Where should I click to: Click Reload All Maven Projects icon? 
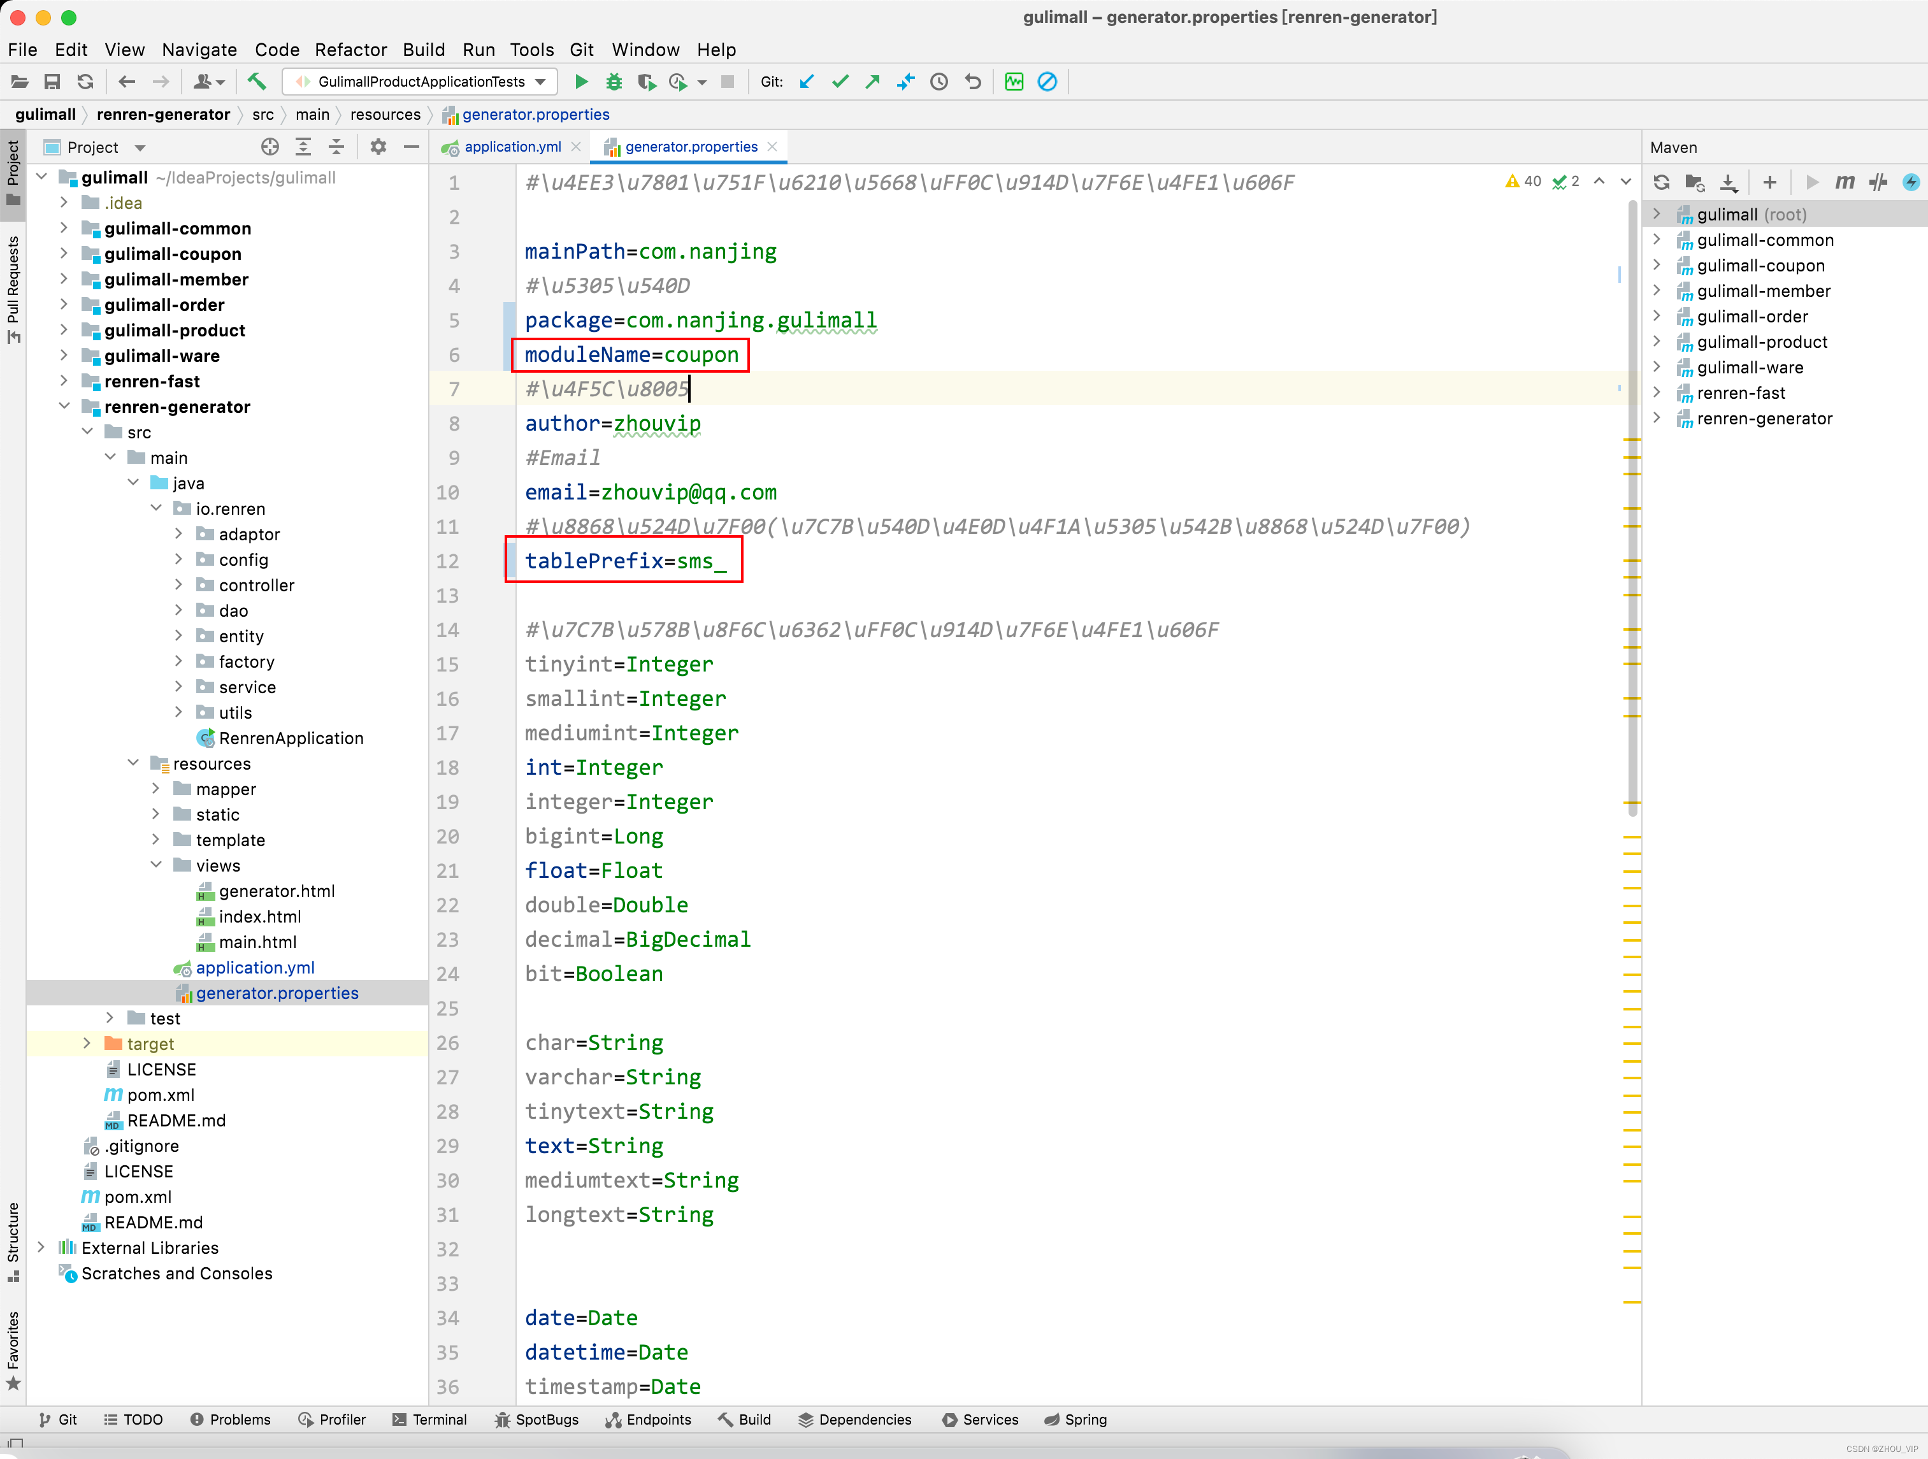tap(1661, 182)
